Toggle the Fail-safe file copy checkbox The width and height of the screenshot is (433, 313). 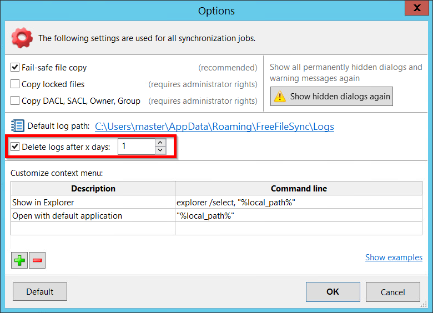point(15,67)
